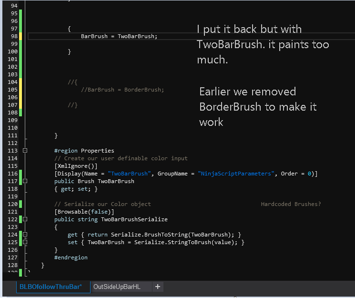
Task: Collapse the get accessor returning Serialize.BrushToString
Action: [x=25, y=235]
